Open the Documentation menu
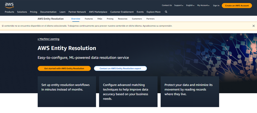This screenshot has width=257, height=113. (x=48, y=12)
